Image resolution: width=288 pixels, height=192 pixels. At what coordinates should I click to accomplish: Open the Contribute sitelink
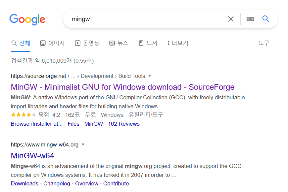point(116,183)
